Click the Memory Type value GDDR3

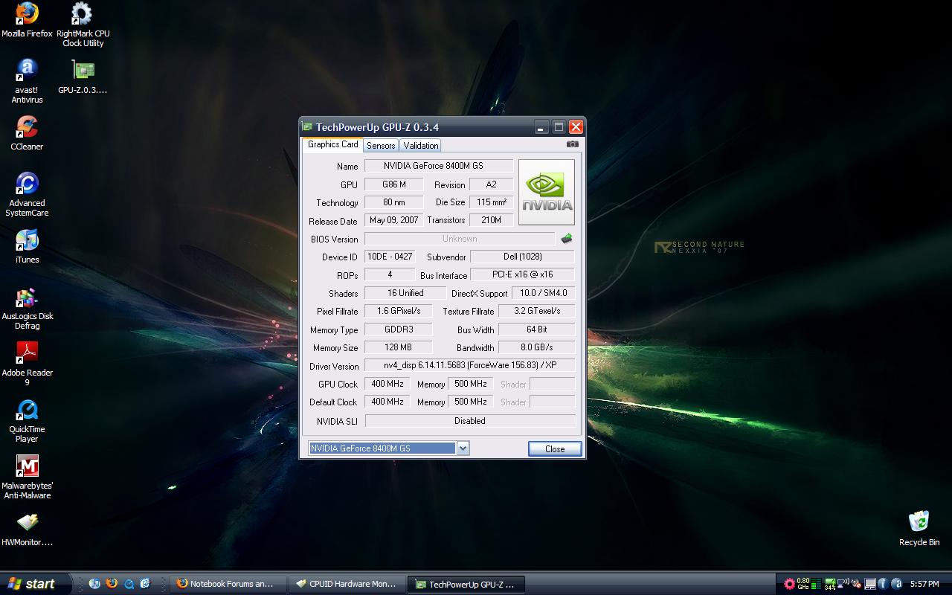(x=399, y=329)
